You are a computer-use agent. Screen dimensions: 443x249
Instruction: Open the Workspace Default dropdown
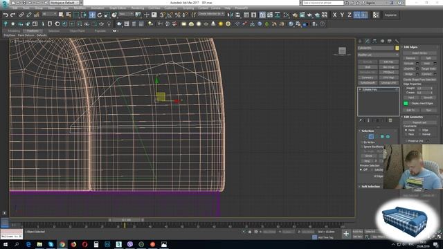pyautogui.click(x=64, y=3)
